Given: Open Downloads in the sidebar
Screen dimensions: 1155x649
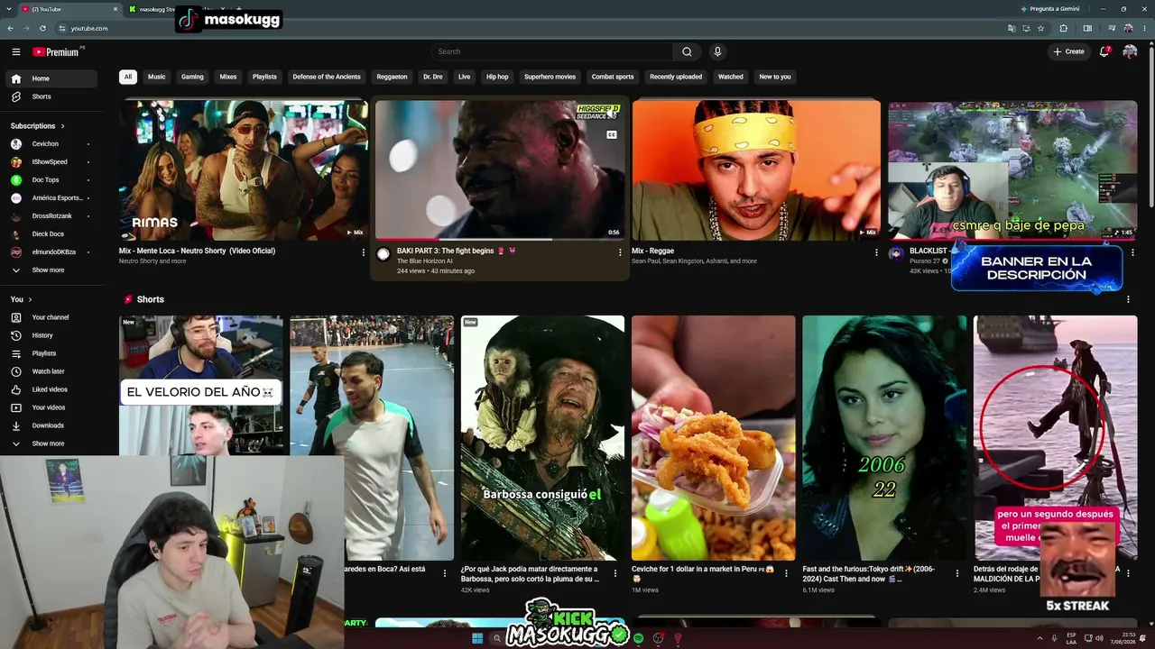Looking at the screenshot, I should pos(51,425).
